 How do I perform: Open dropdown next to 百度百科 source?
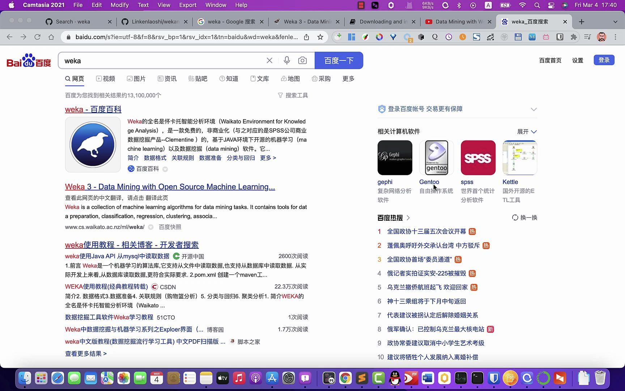(165, 169)
